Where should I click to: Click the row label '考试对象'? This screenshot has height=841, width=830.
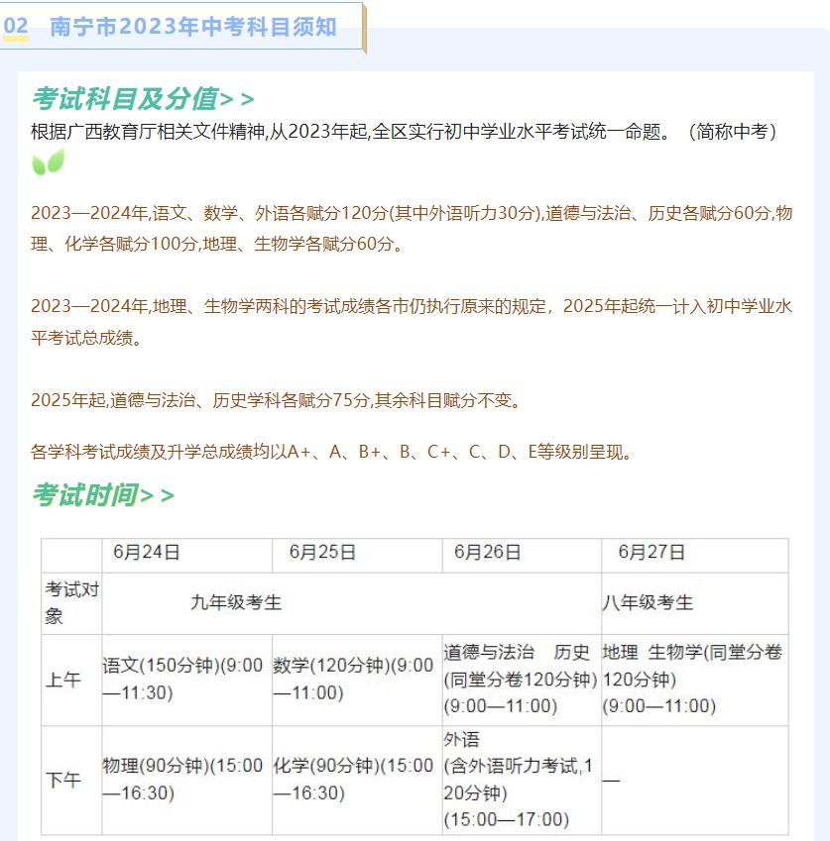click(x=72, y=603)
